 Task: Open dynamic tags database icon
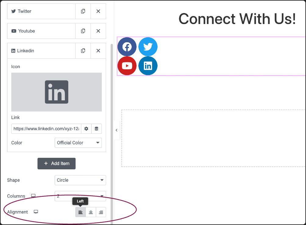click(x=96, y=129)
